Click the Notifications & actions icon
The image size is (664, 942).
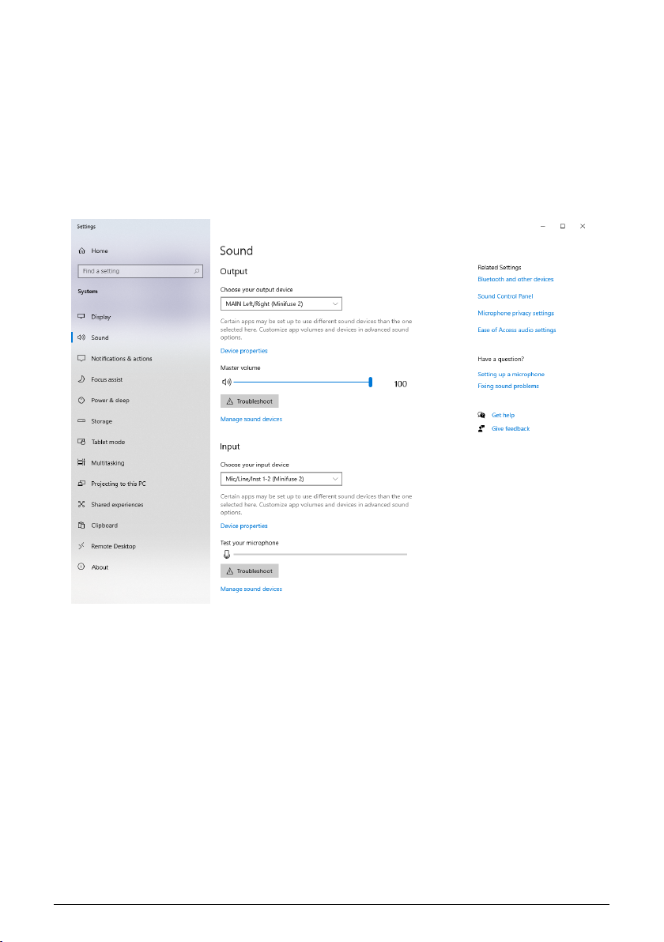(81, 358)
